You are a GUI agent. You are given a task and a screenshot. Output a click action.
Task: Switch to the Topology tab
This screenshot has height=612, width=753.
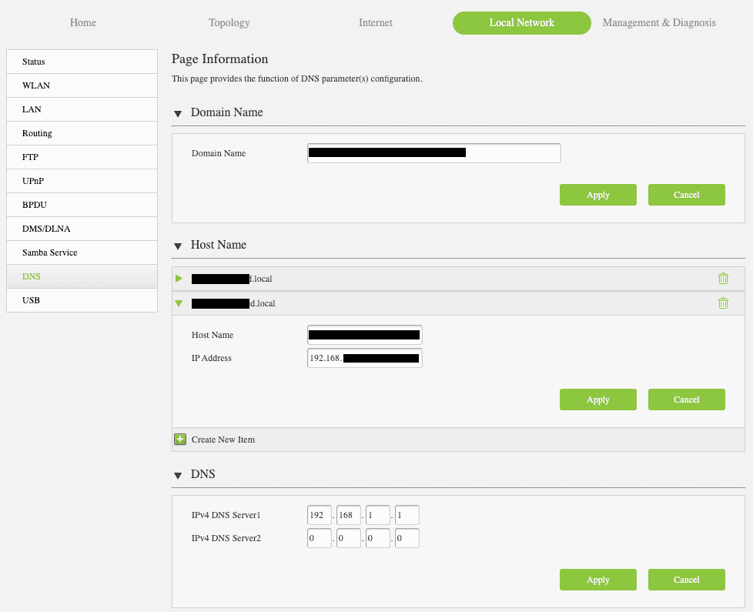click(x=229, y=23)
